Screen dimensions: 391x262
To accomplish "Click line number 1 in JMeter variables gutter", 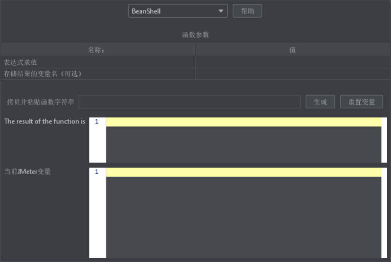I will 97,172.
